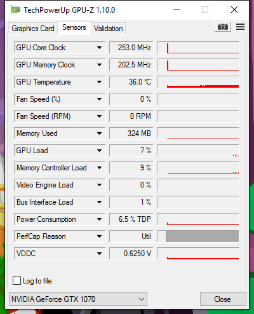Expand the GPU Core Clock dropdown arrow
This screenshot has height=314, width=254.
(x=99, y=48)
